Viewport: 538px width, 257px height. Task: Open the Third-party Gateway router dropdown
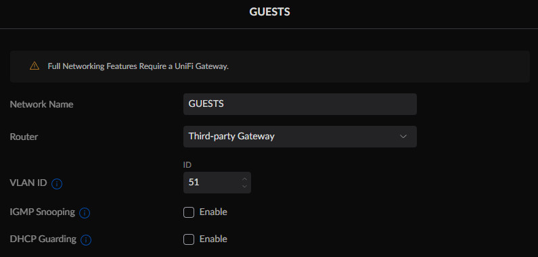click(300, 137)
